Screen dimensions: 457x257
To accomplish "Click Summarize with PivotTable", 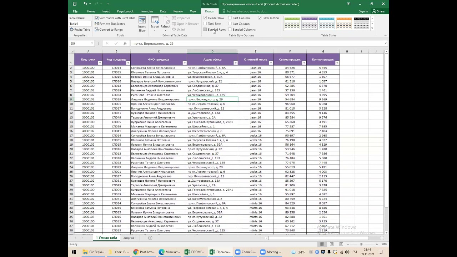I will tap(115, 18).
